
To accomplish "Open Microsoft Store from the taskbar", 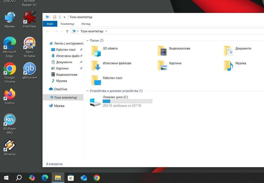I will [x=71, y=178].
